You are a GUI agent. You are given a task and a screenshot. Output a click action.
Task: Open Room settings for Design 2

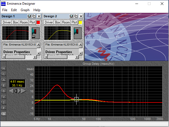(x=66, y=22)
